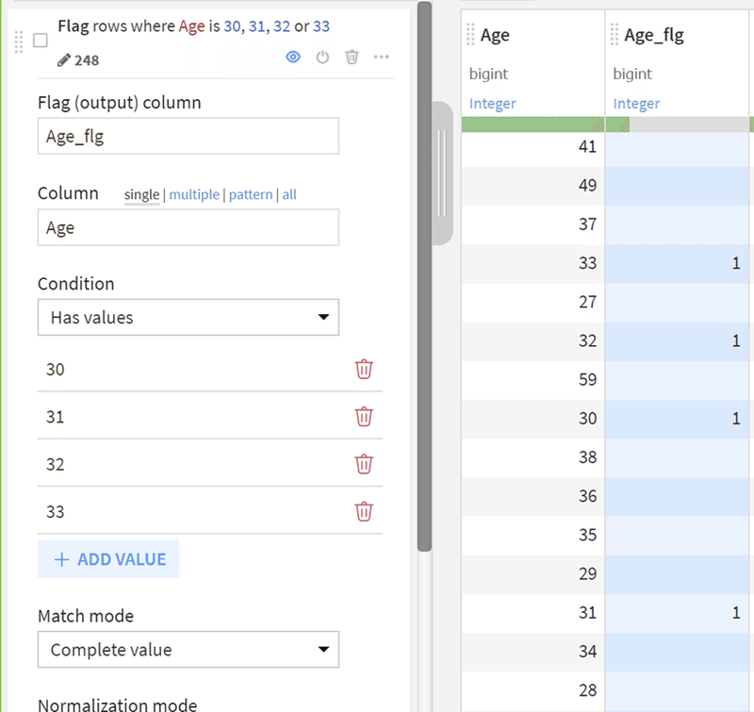Click the Age column header grip icon

470,35
